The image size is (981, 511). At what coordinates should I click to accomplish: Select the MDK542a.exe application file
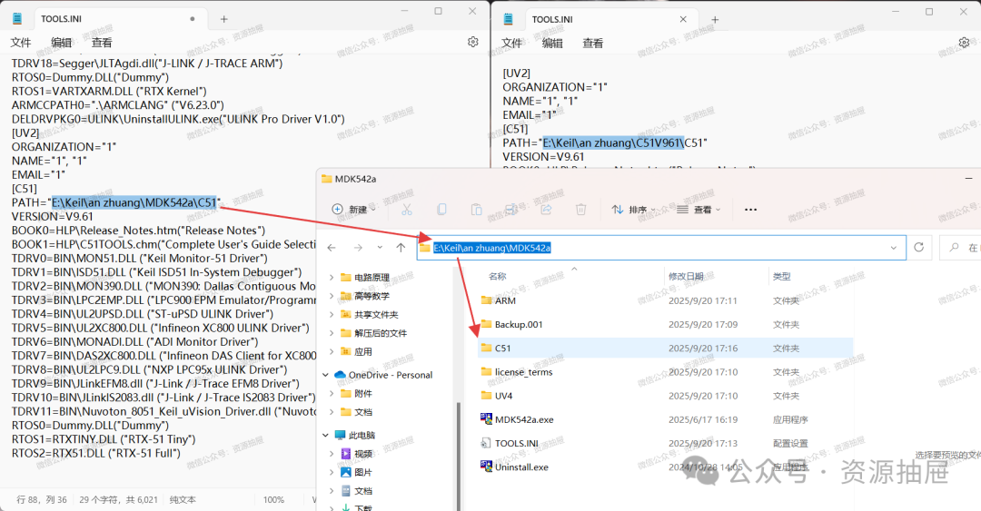(667, 419)
